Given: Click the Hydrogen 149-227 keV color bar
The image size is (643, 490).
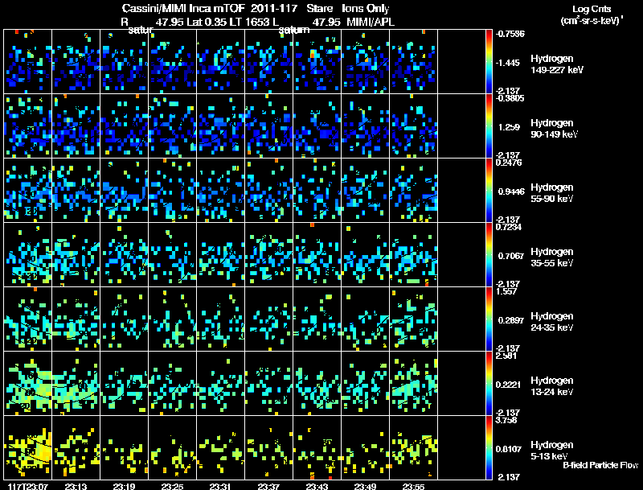Looking at the screenshot, I should [489, 62].
